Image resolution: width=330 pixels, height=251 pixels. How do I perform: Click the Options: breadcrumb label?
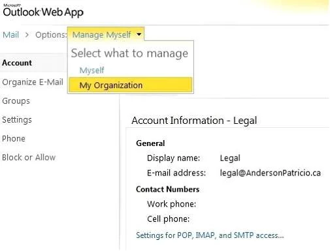click(x=51, y=35)
